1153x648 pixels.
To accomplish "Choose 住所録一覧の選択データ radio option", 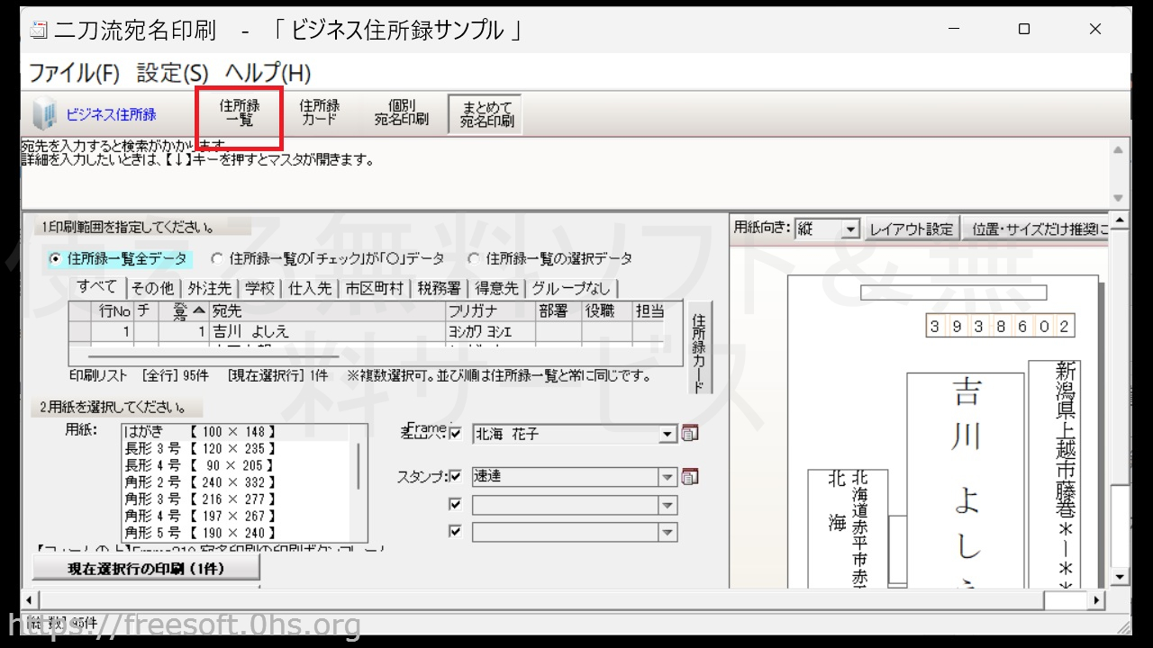I will point(473,259).
